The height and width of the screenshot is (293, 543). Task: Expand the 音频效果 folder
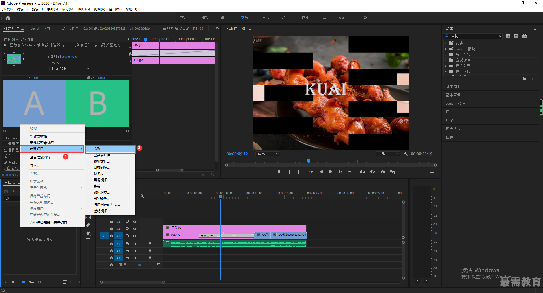(x=446, y=54)
